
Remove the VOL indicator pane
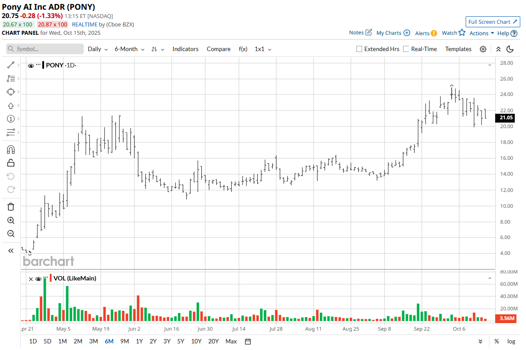[31, 279]
